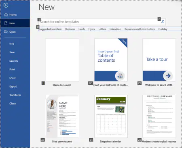
Task: Click the Education suggested search link
Action: point(115,29)
